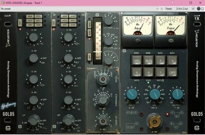Viewport: 205px width, 135px height.
Task: Click the blue OUTPUT gain knob
Action: click(x=177, y=94)
